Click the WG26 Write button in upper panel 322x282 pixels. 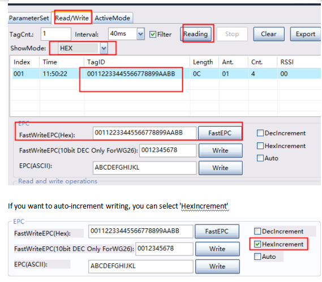pos(221,150)
